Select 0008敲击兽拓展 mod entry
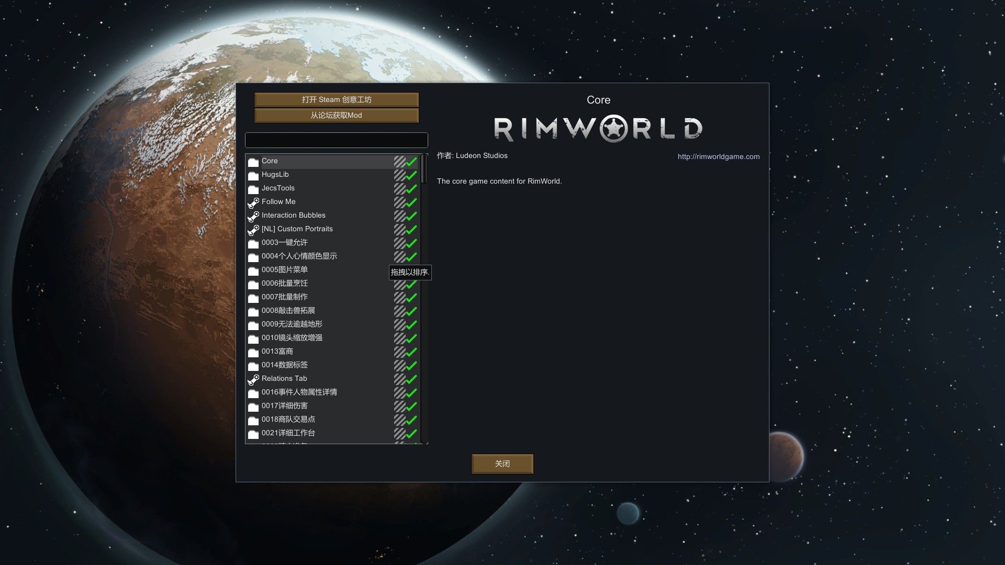The width and height of the screenshot is (1005, 565). click(333, 311)
